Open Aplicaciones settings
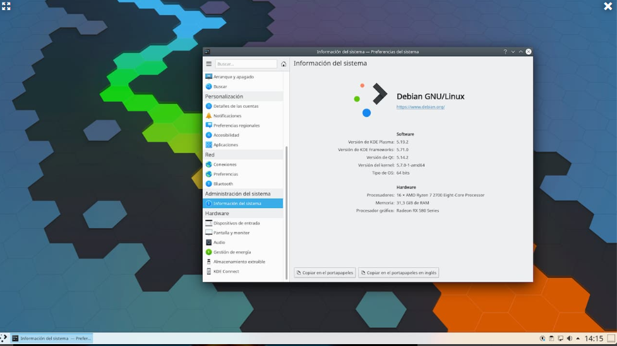 pyautogui.click(x=243, y=145)
